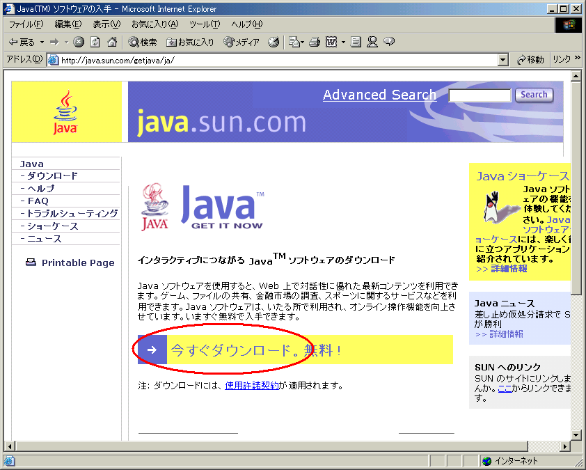Select ダウンロード in the left navigation
Screen dimensions: 586x470
(x=52, y=175)
